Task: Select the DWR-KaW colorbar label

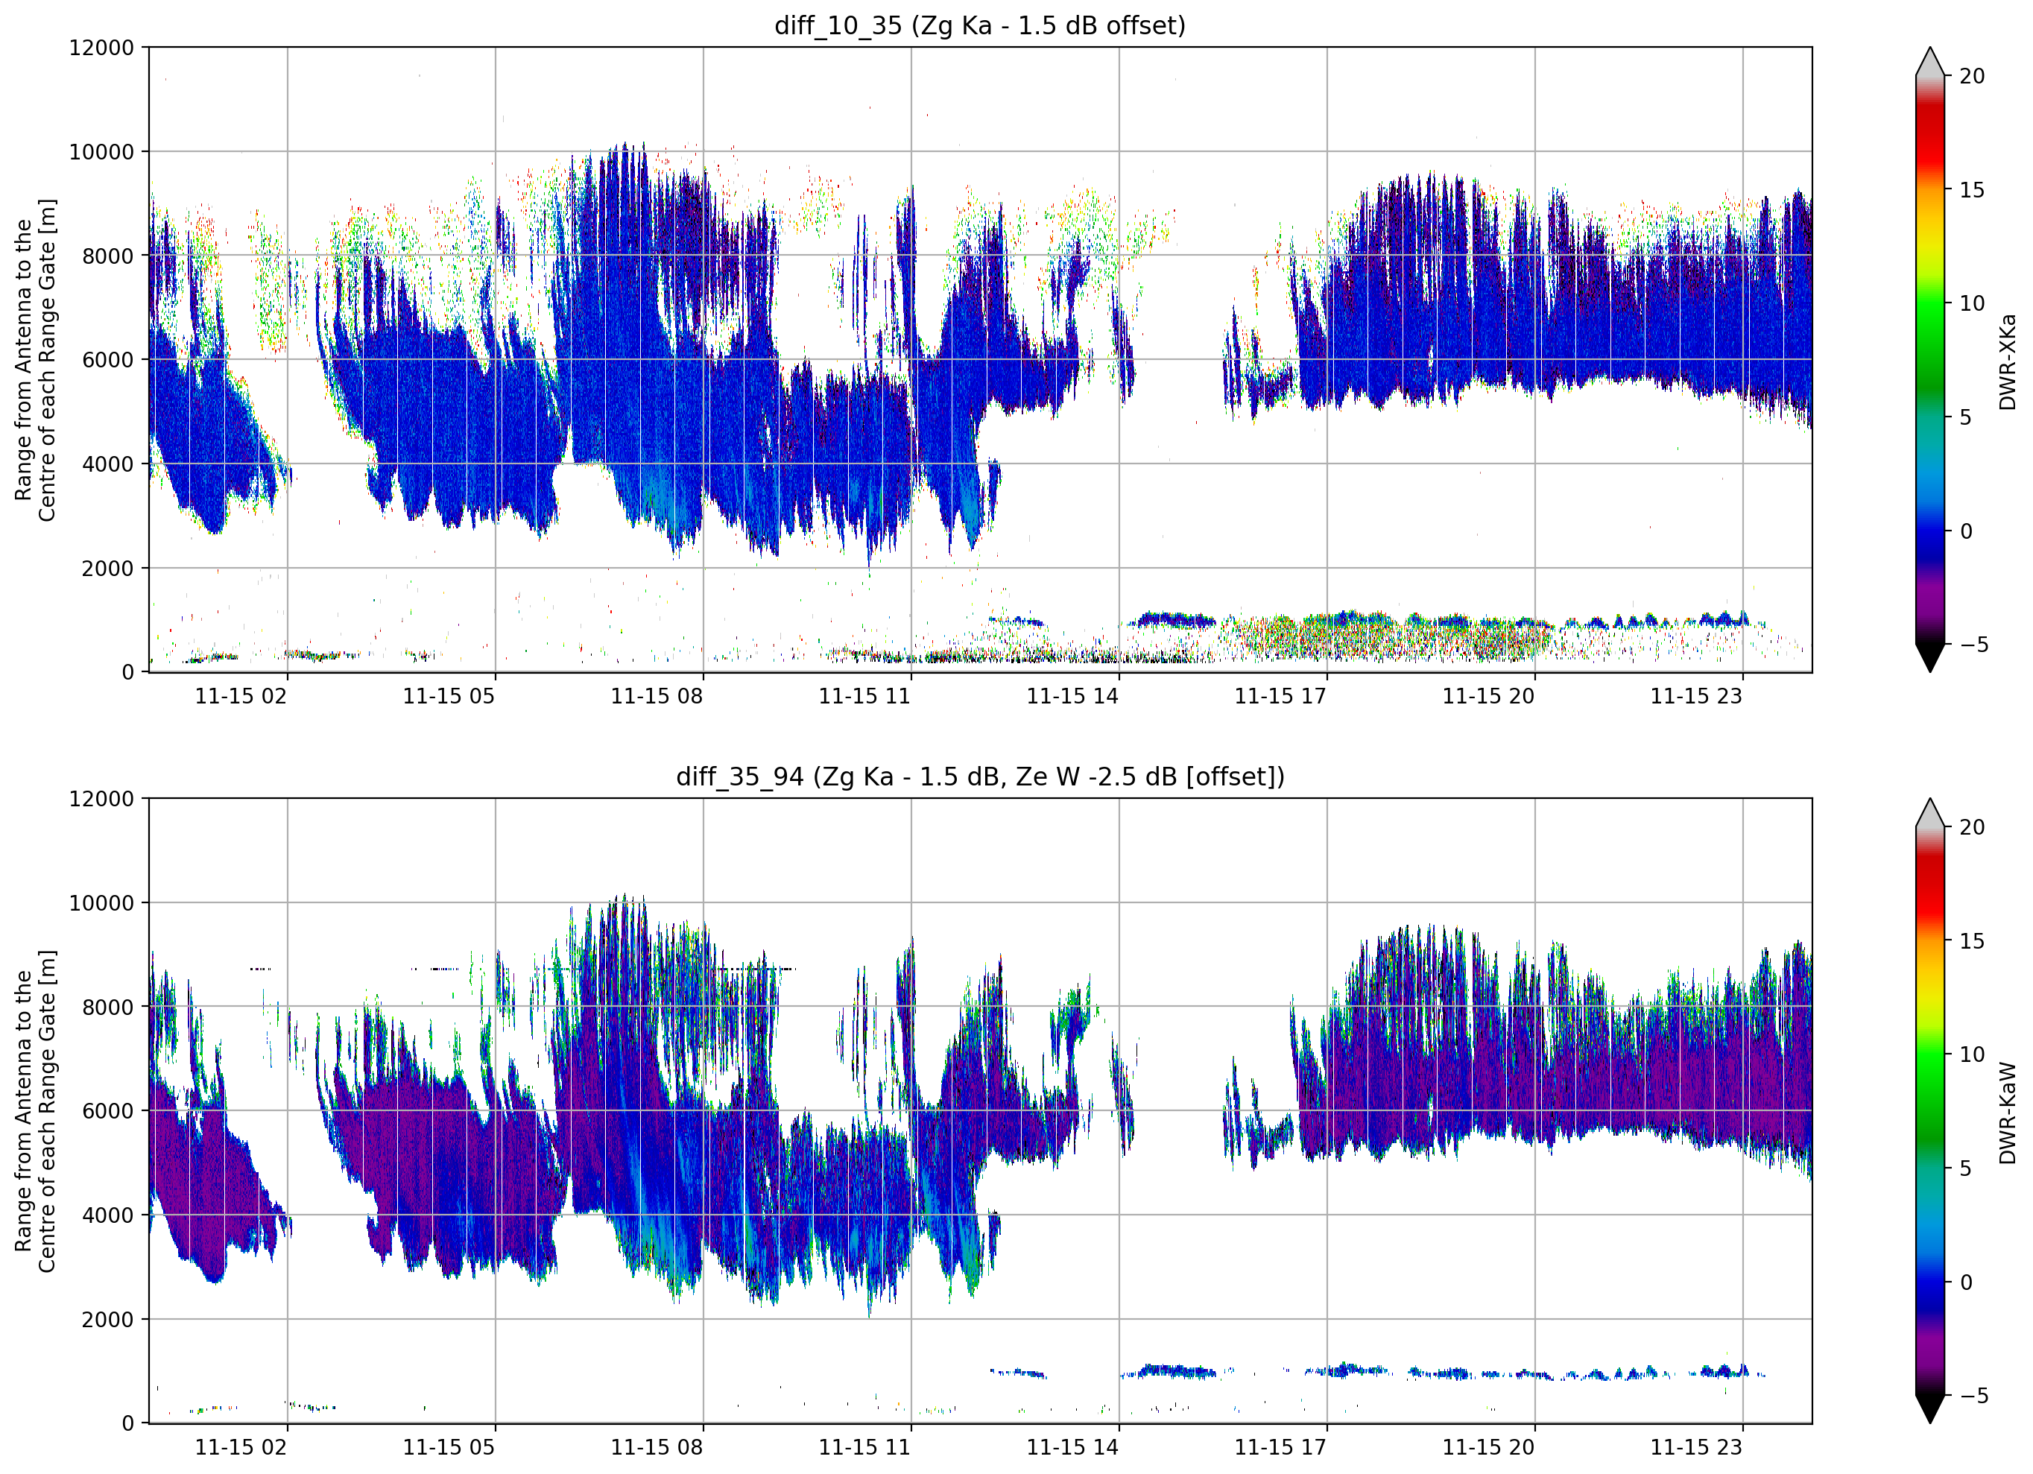Action: [x=2008, y=1112]
